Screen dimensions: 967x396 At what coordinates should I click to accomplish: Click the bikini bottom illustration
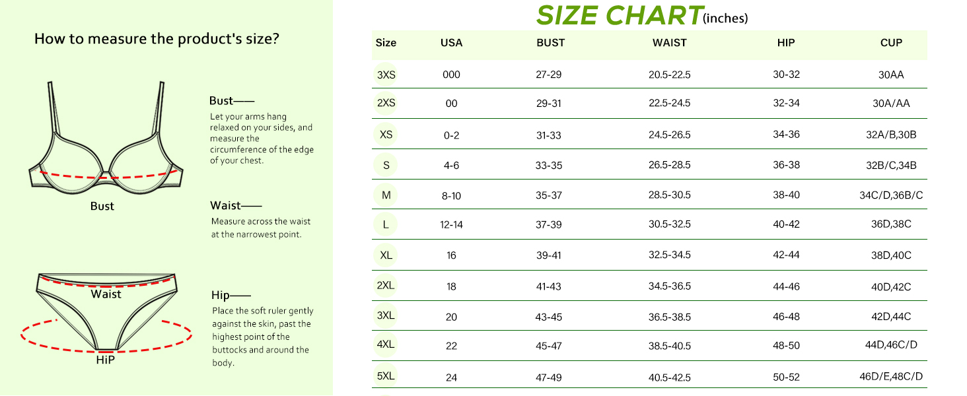tap(106, 310)
